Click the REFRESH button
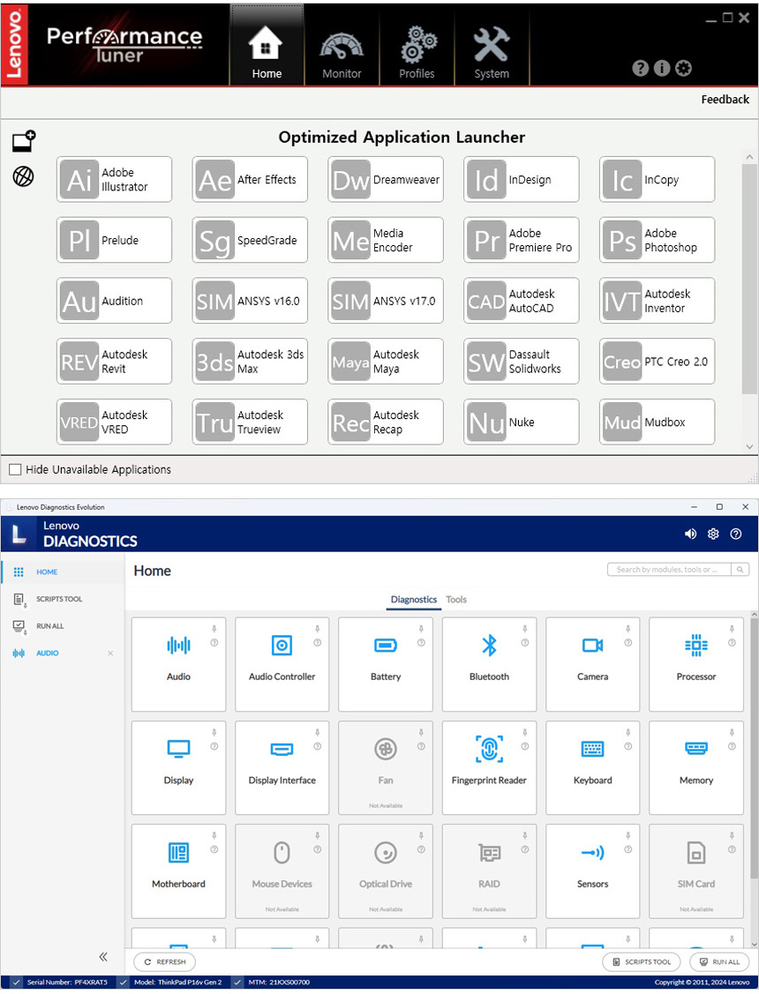This screenshot has width=759, height=994. click(x=165, y=961)
